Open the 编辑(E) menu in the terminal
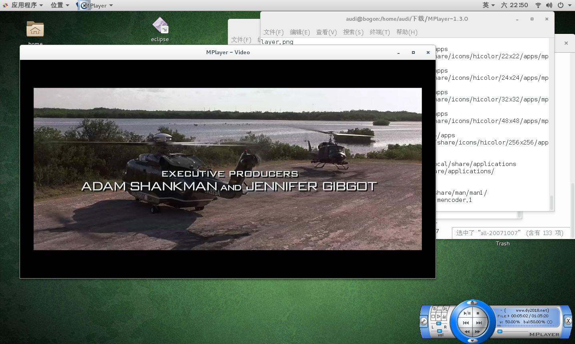The image size is (575, 344). (x=300, y=32)
